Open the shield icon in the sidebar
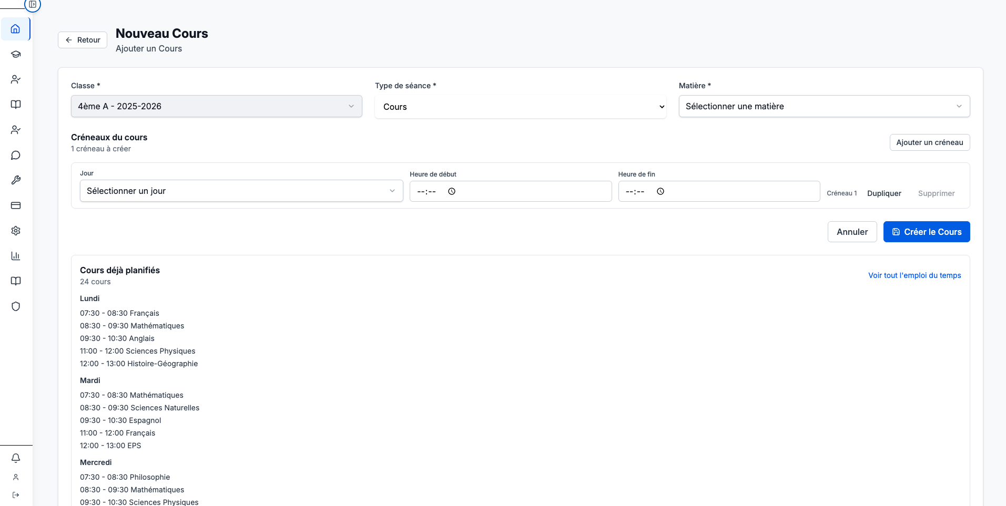The height and width of the screenshot is (506, 1006). pos(16,306)
